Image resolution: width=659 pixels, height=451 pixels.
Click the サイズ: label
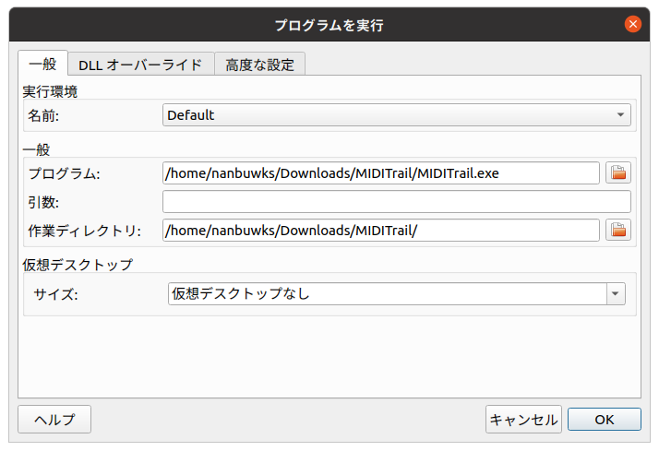pos(56,294)
